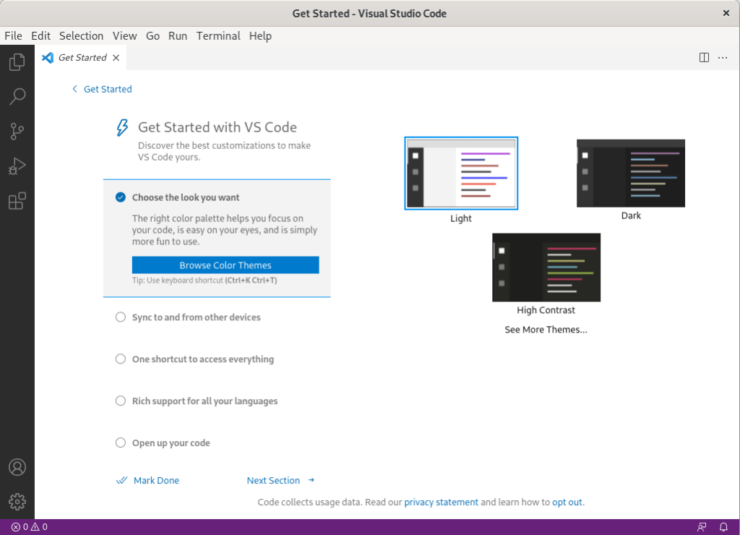Open the Manage gear icon
This screenshot has height=535, width=740.
17,501
